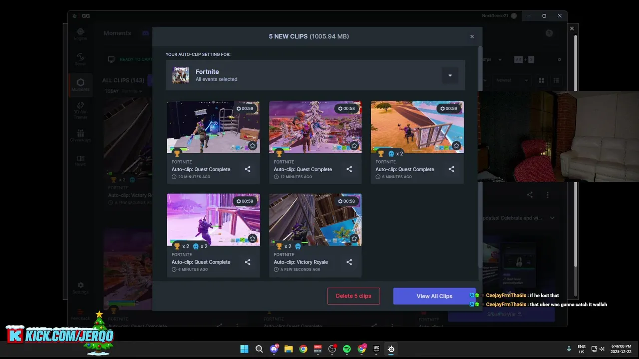Click the Fortnite game cover icon

(x=181, y=75)
